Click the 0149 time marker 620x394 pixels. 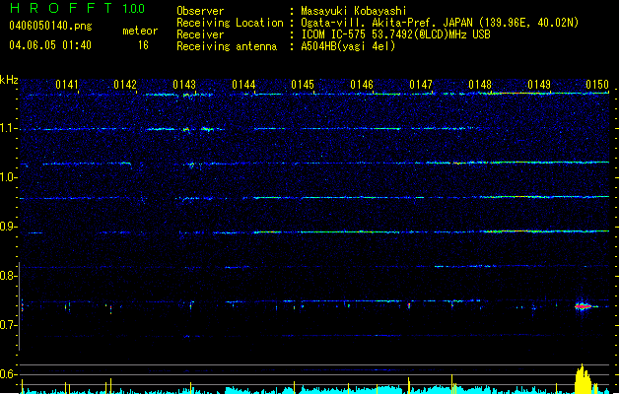(x=539, y=84)
